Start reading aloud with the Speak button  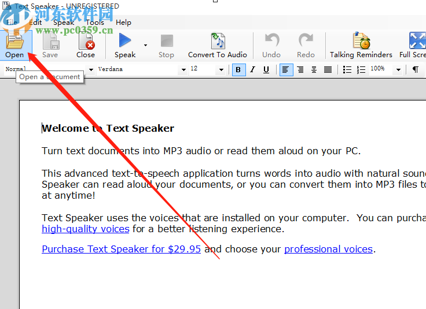click(x=125, y=45)
